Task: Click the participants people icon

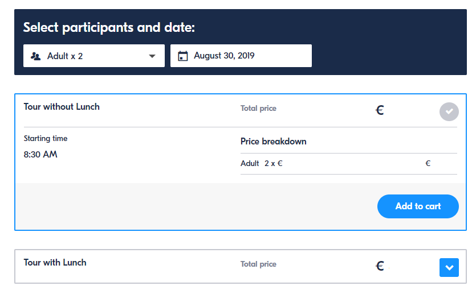Action: pos(36,56)
